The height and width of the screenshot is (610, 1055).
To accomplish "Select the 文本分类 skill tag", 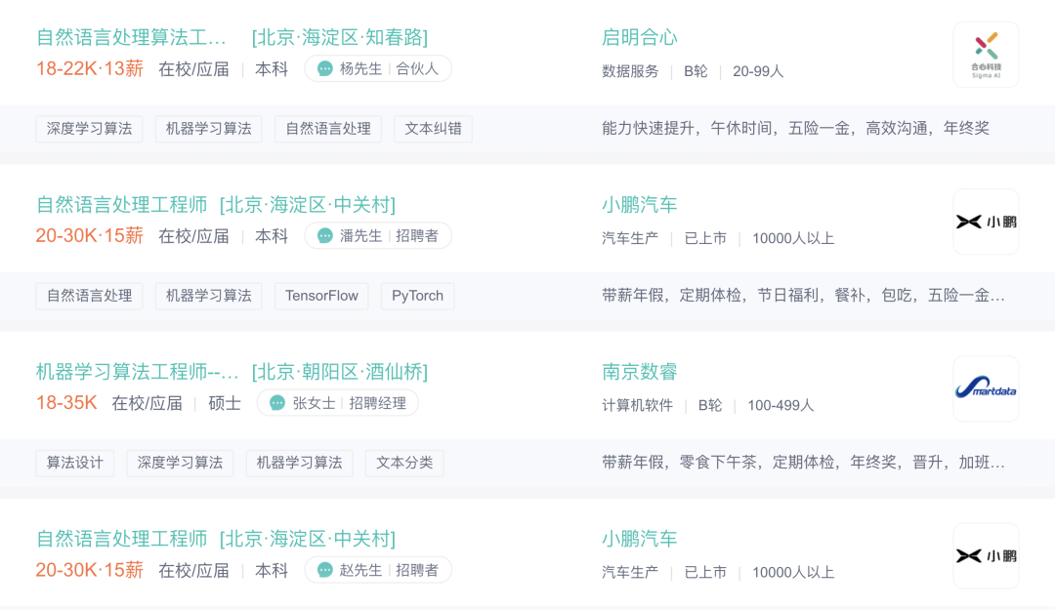I will point(404,463).
